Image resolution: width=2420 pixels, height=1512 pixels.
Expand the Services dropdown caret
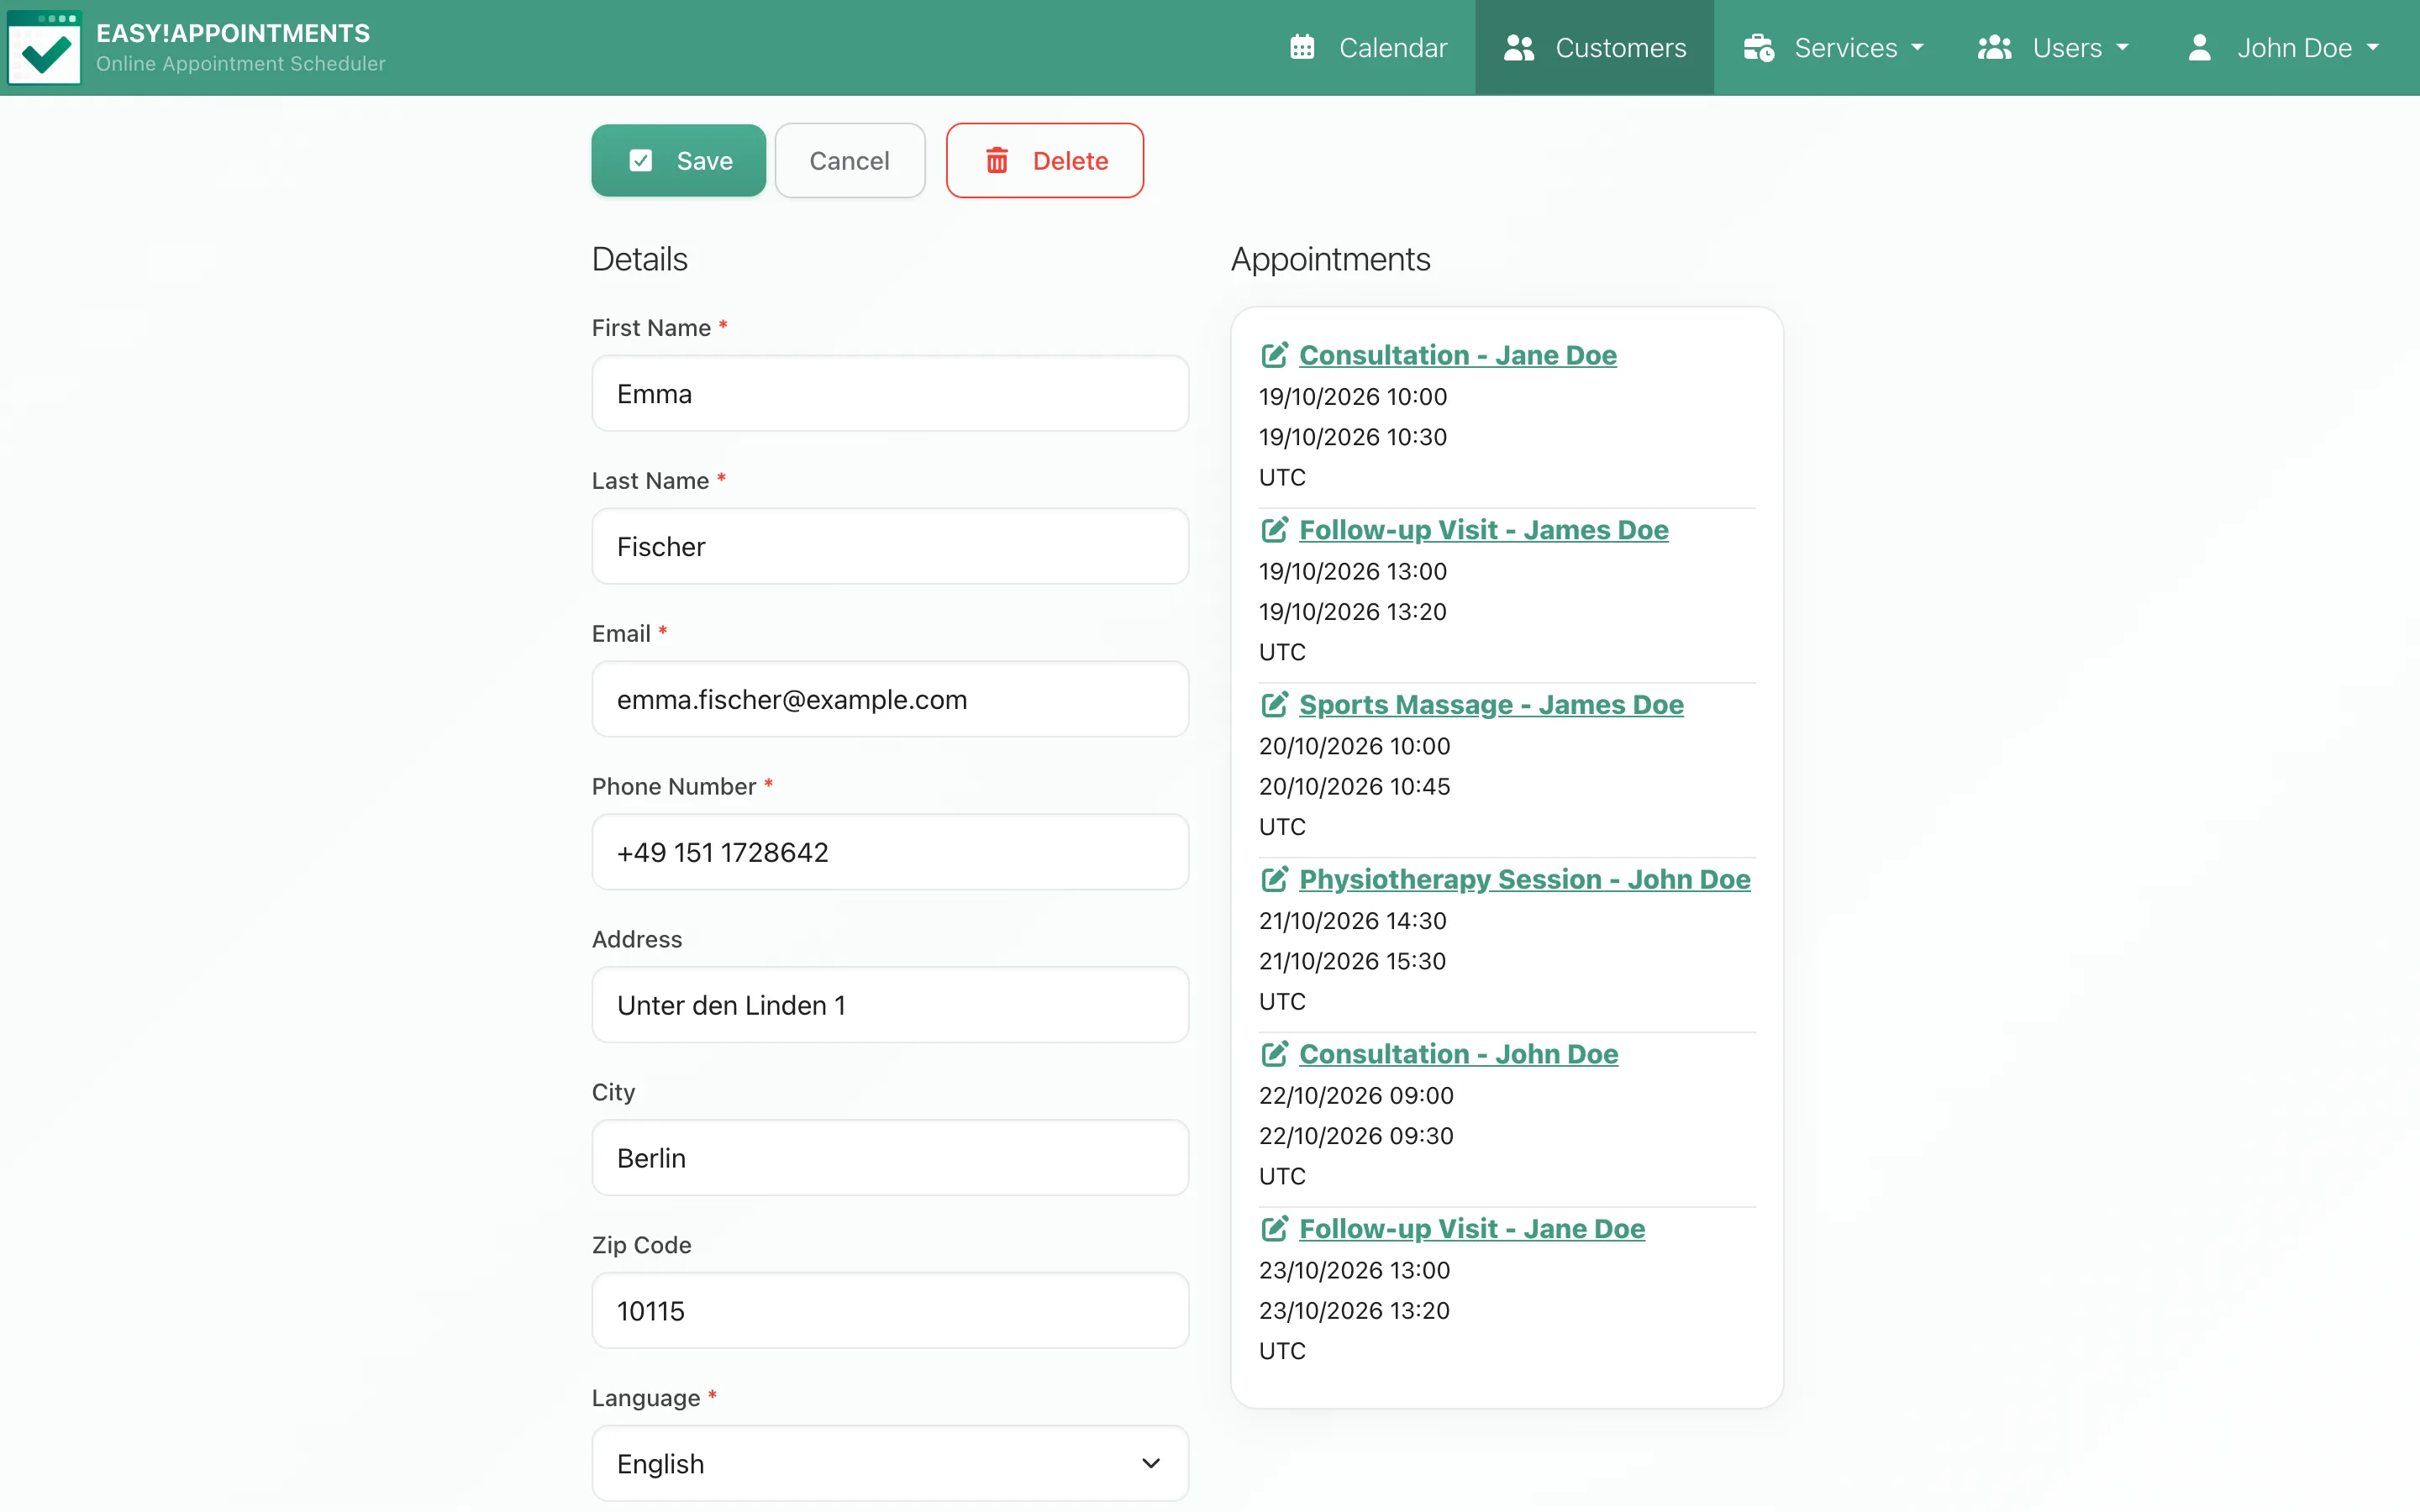[1917, 47]
